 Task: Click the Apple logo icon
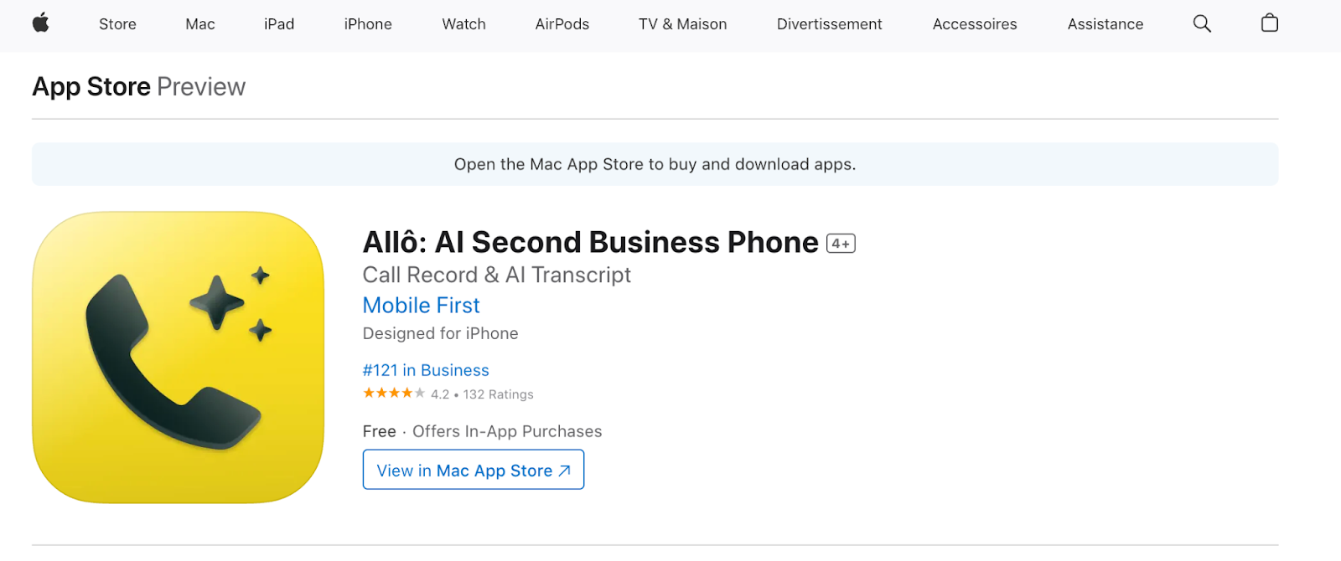(x=40, y=23)
